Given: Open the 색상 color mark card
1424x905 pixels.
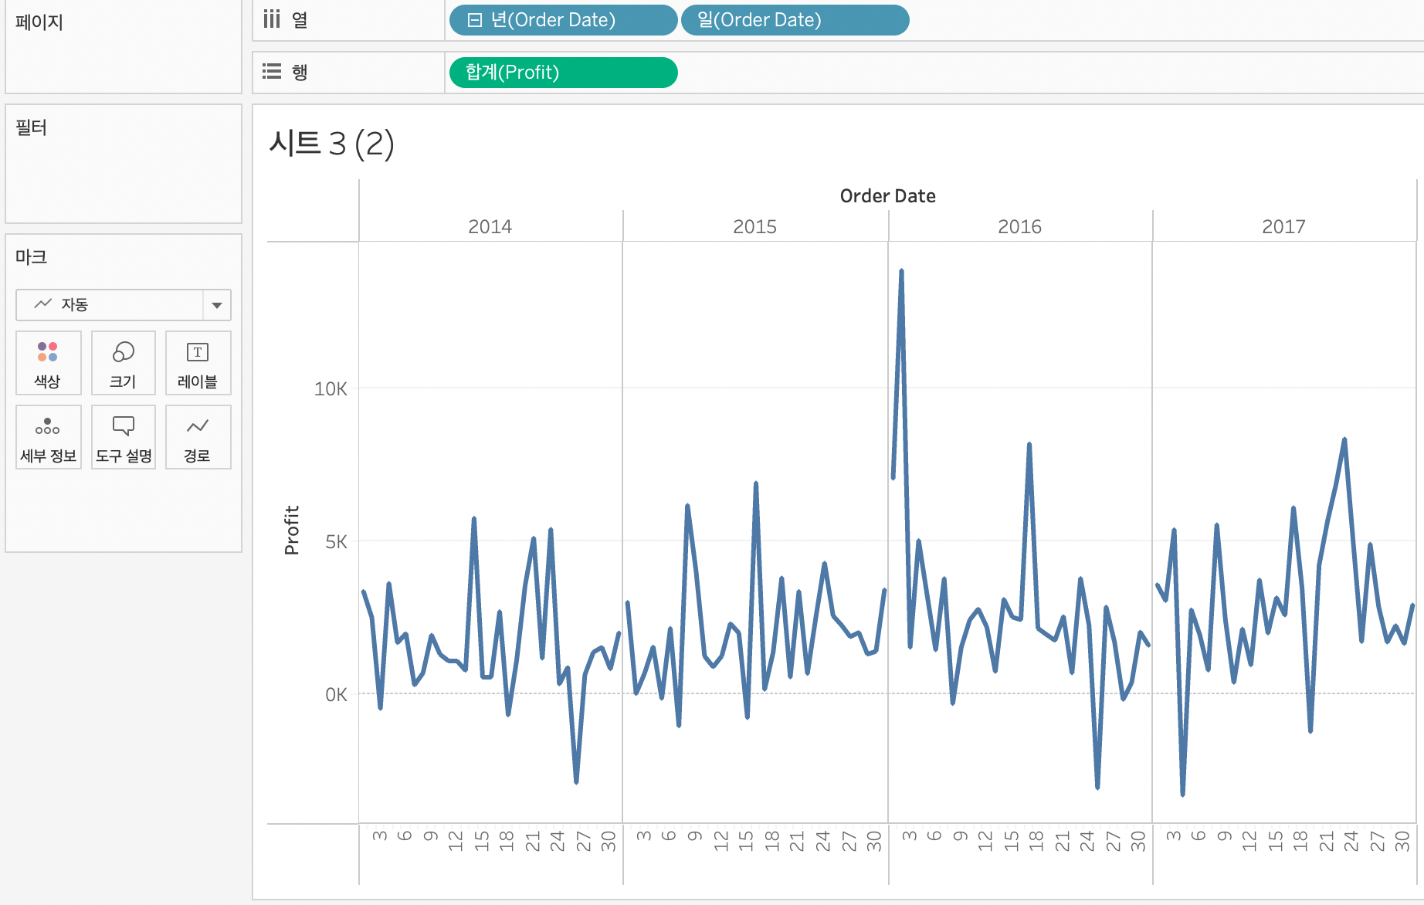Looking at the screenshot, I should [48, 363].
